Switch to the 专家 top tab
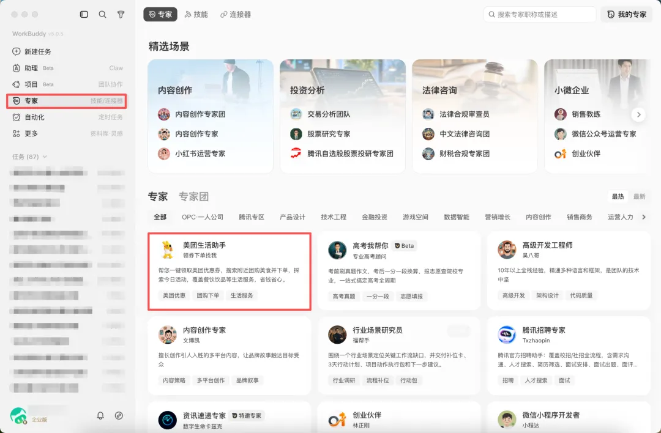 point(160,14)
